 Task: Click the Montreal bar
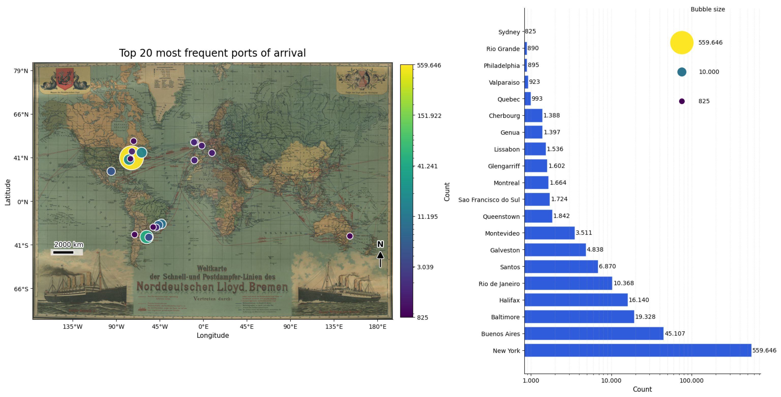coord(537,182)
